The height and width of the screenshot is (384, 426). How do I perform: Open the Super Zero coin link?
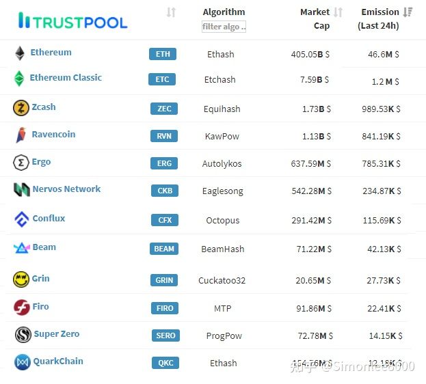click(57, 333)
